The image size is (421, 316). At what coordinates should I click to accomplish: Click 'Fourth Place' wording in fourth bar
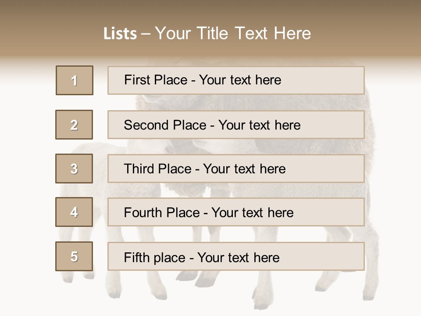coord(162,212)
